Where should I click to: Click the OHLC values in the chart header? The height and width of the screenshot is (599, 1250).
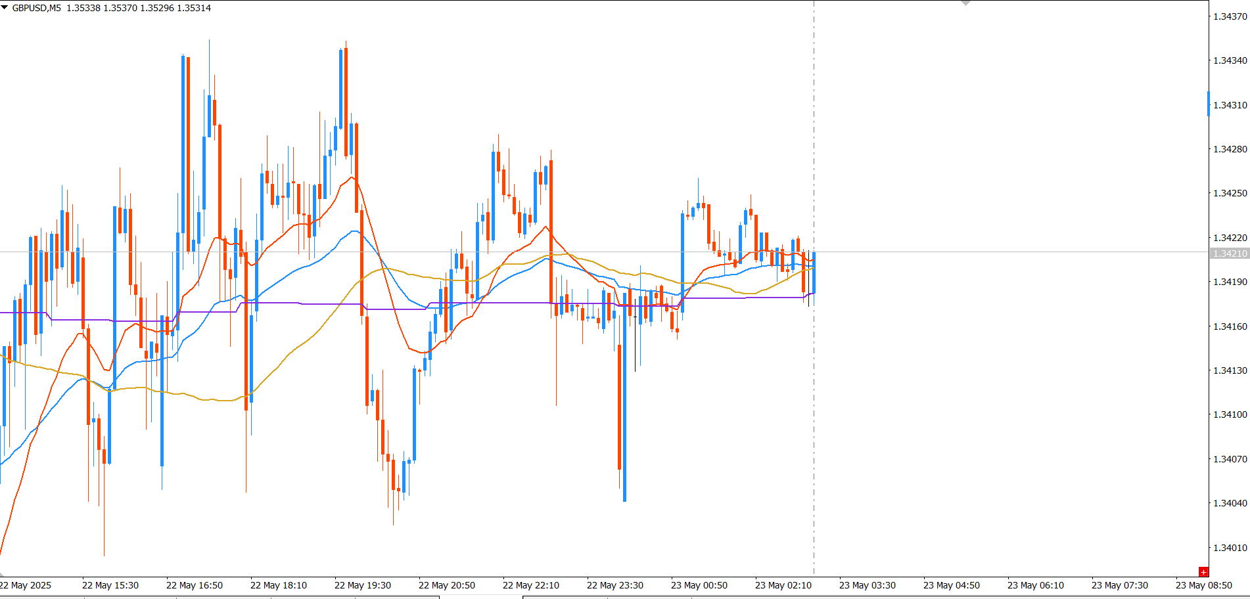(x=139, y=8)
